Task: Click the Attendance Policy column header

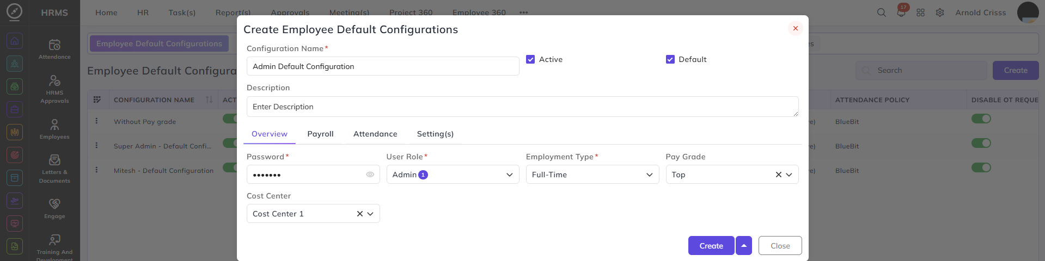Action: pos(872,100)
